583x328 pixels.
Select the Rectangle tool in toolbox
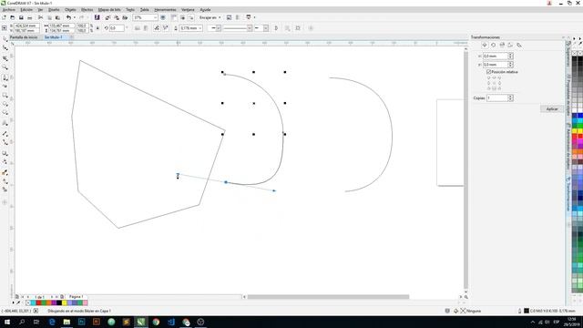(x=5, y=95)
